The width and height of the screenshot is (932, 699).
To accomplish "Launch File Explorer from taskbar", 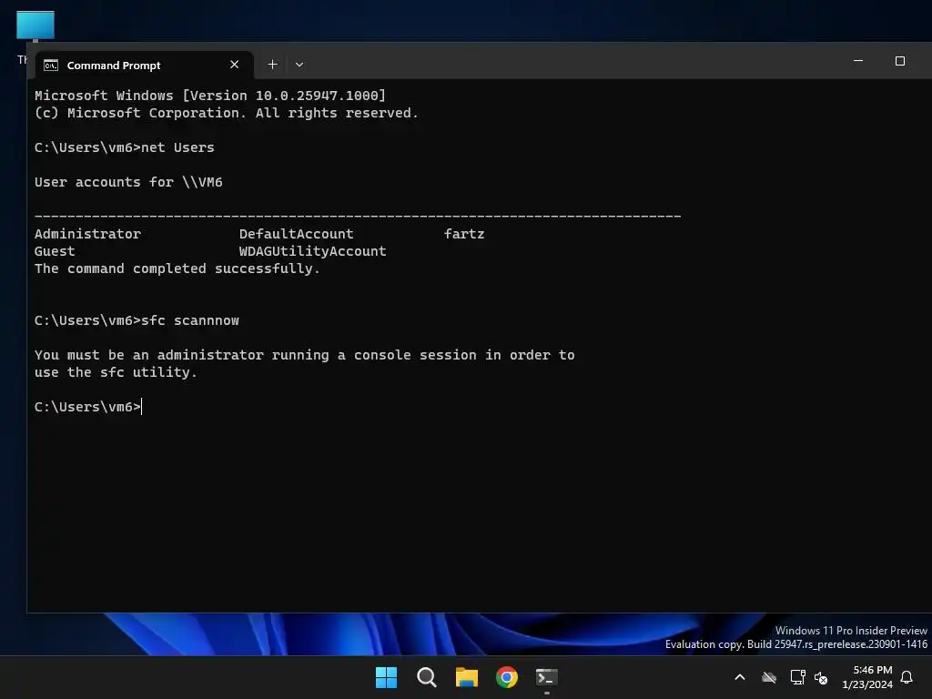I will pyautogui.click(x=467, y=677).
